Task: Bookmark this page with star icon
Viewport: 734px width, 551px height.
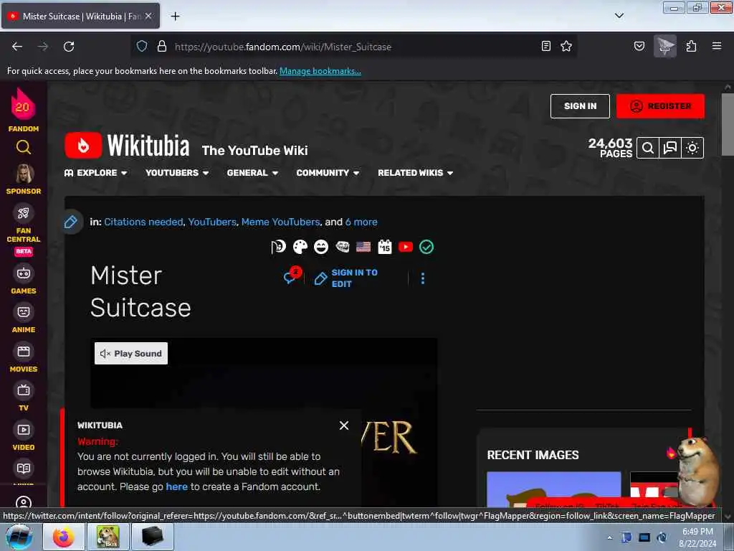Action: 566,46
